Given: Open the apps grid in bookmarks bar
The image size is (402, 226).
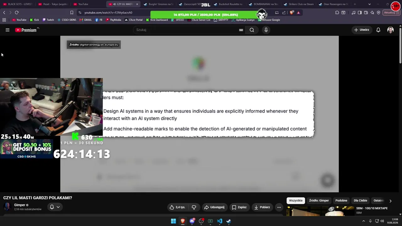Looking at the screenshot, I should 4,20.
